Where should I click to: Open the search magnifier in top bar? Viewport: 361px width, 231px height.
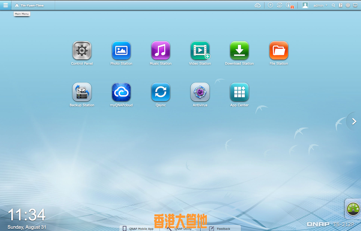point(333,5)
